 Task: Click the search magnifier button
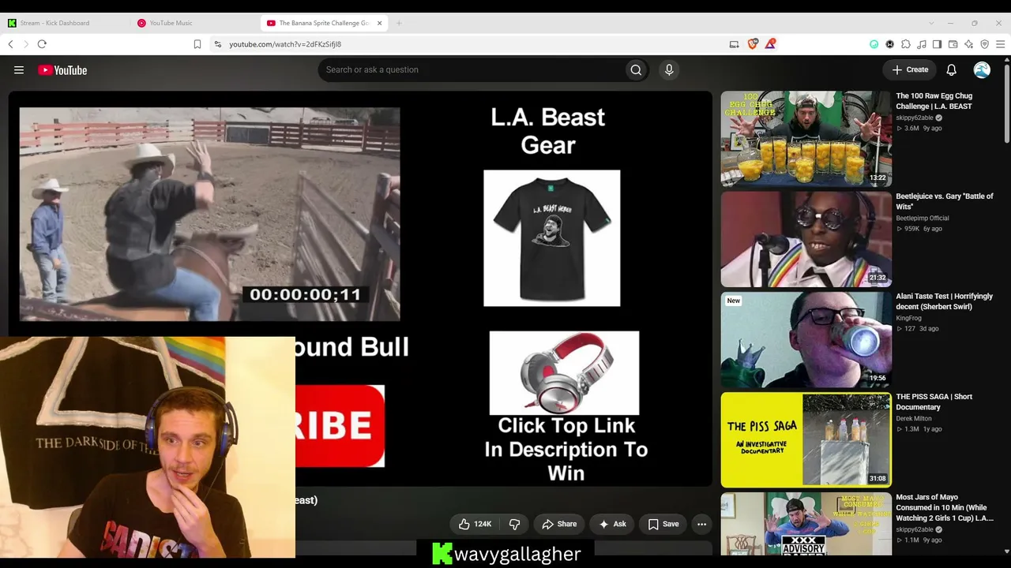pyautogui.click(x=636, y=69)
